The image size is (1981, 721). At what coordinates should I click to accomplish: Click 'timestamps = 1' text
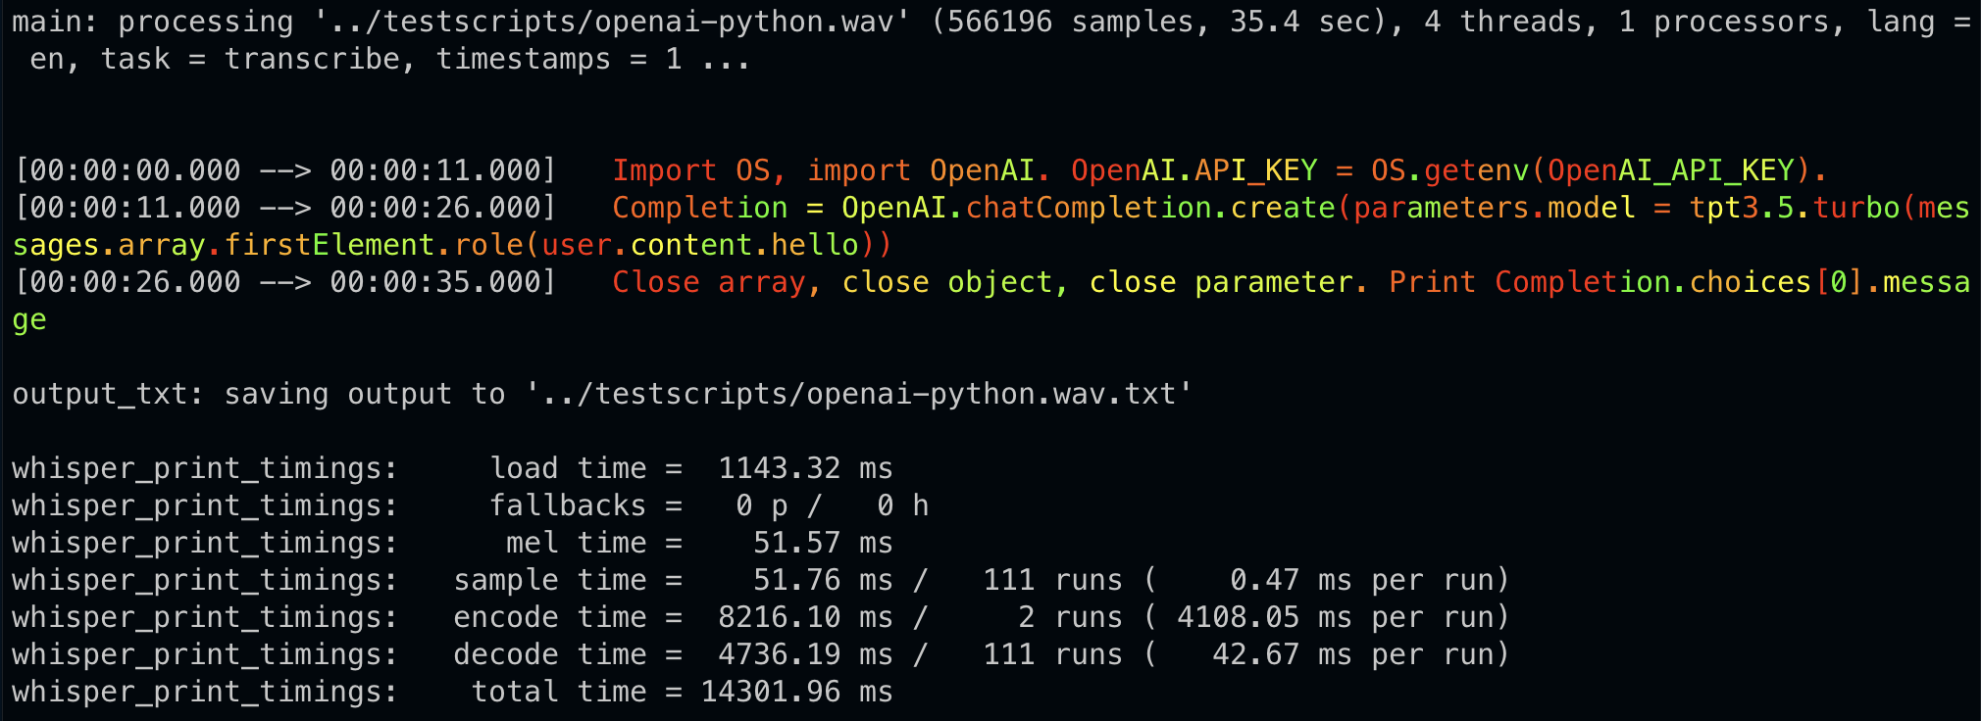pyautogui.click(x=559, y=59)
